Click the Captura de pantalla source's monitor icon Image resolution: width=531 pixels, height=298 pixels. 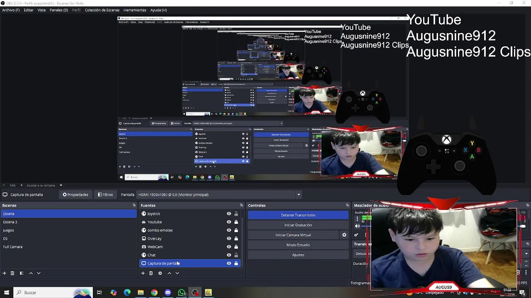pyautogui.click(x=144, y=263)
